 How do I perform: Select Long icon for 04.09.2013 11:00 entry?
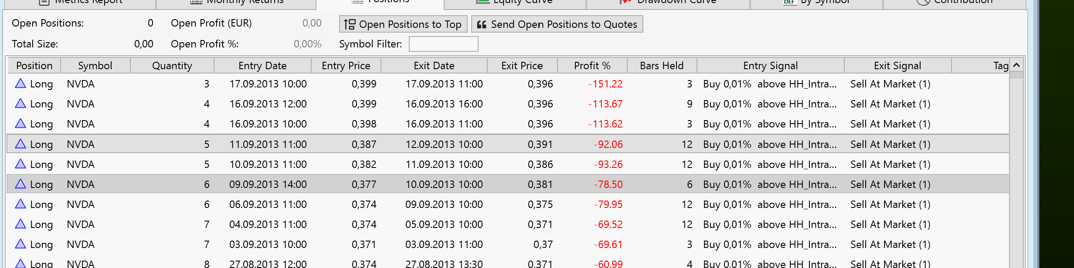(20, 224)
